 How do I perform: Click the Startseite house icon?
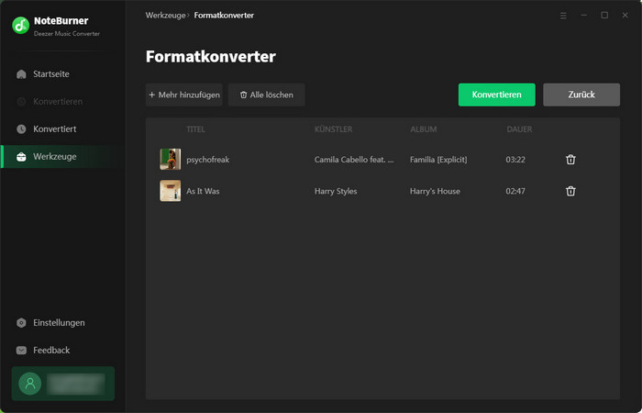(x=21, y=74)
